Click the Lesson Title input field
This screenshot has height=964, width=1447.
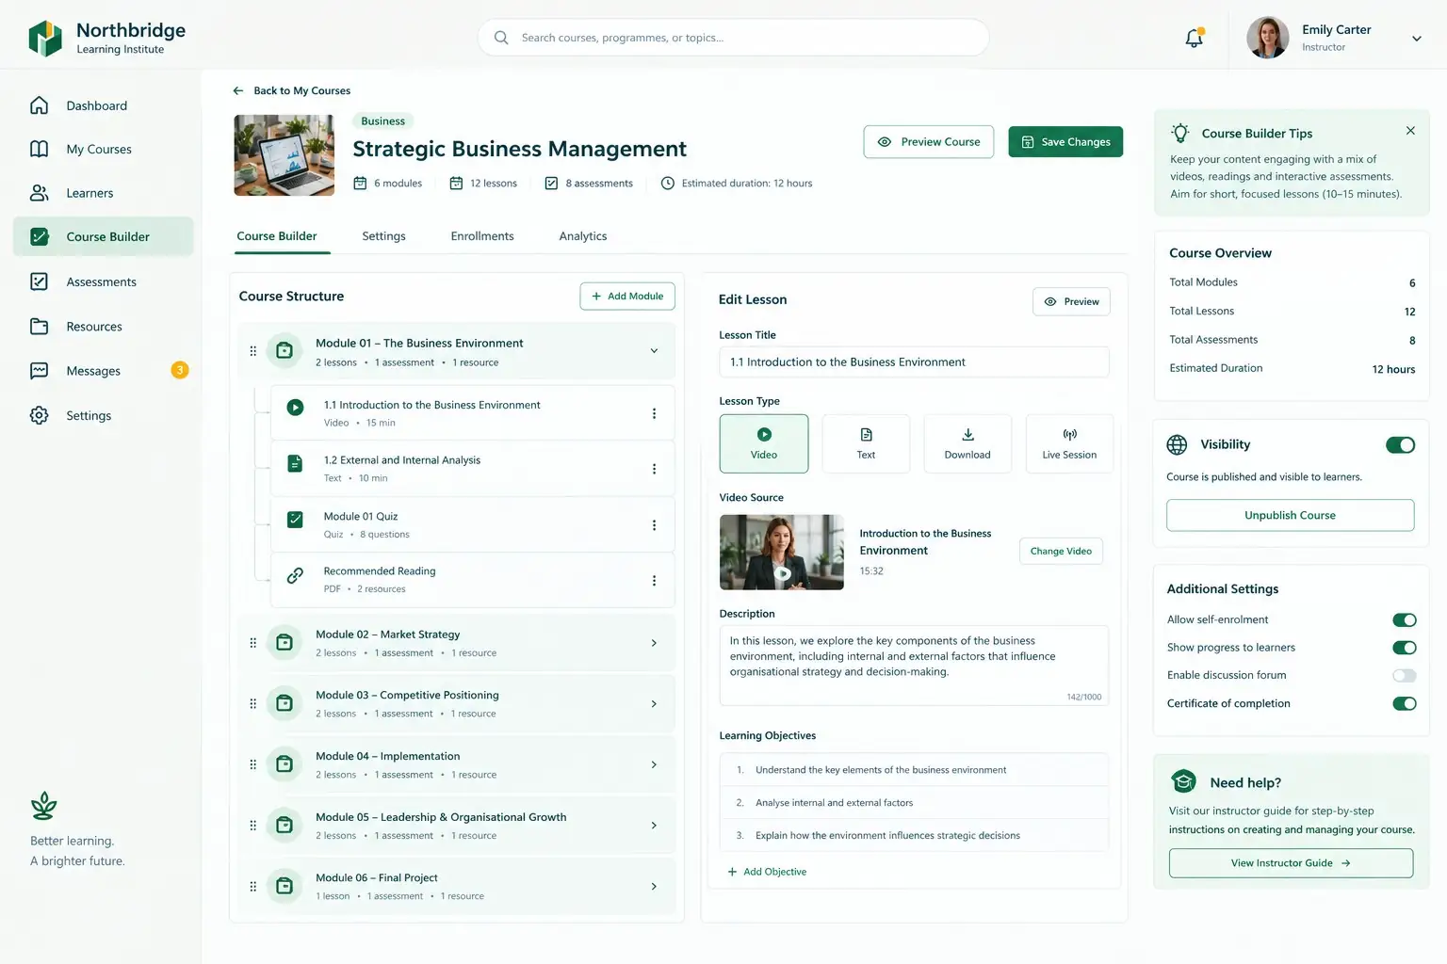coord(914,362)
